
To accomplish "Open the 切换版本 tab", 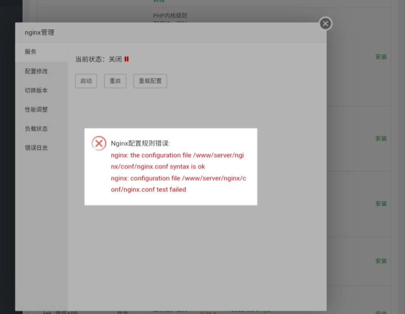I will pyautogui.click(x=42, y=90).
